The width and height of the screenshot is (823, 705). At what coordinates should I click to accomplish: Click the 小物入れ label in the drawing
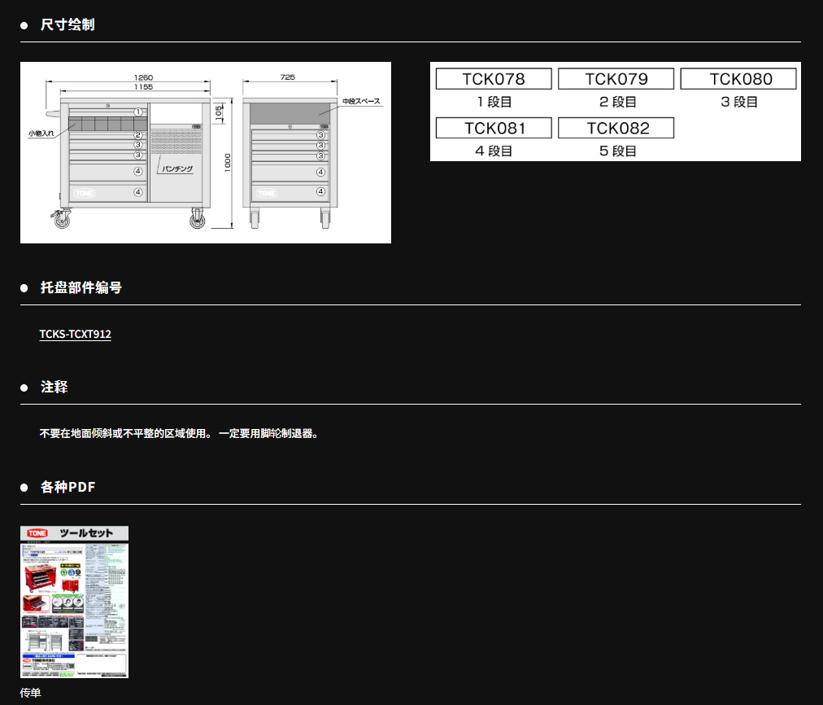(41, 132)
